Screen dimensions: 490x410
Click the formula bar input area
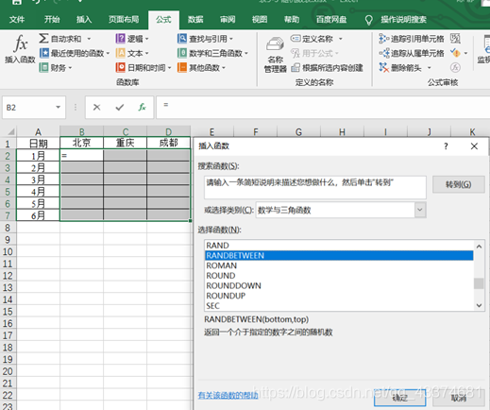point(323,108)
